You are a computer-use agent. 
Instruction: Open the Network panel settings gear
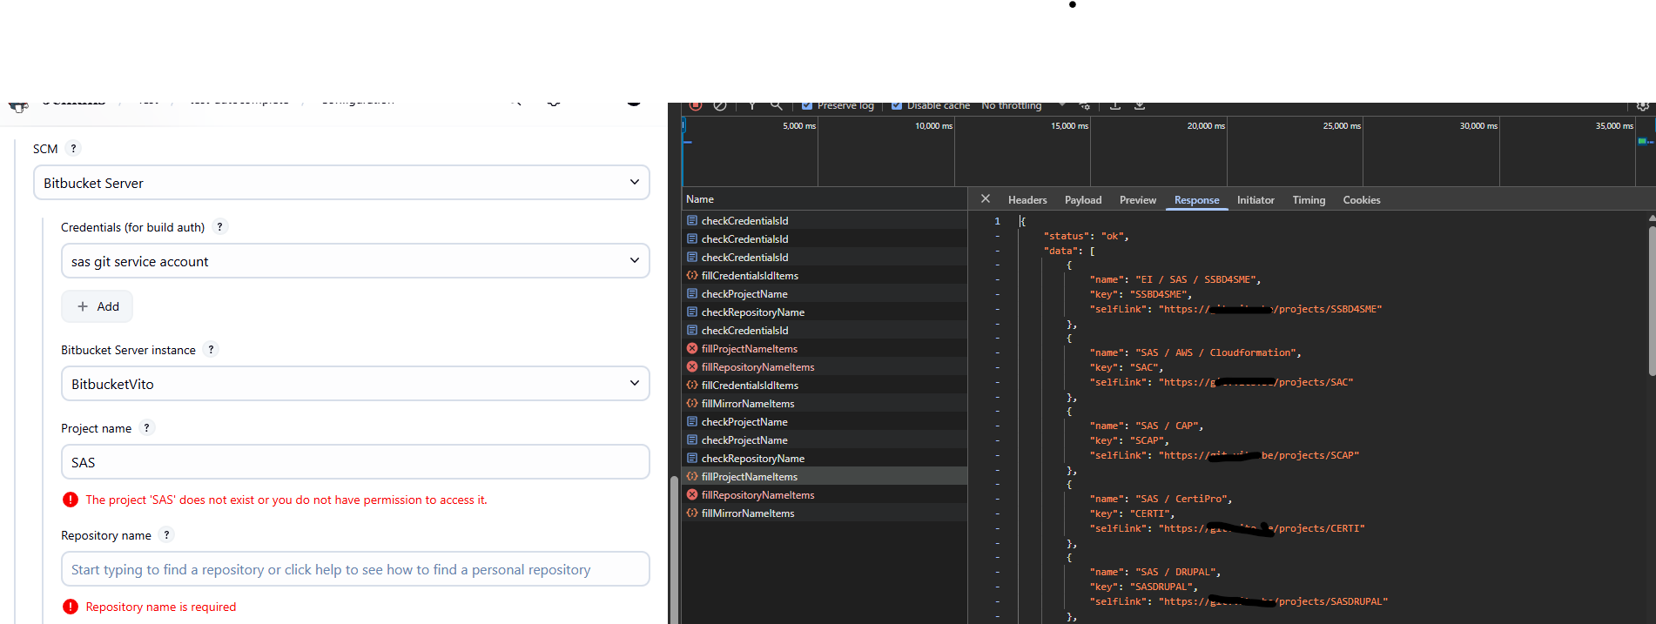click(1643, 105)
